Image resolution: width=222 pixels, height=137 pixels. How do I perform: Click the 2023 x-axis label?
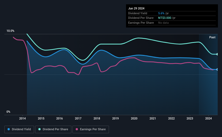click(x=190, y=118)
